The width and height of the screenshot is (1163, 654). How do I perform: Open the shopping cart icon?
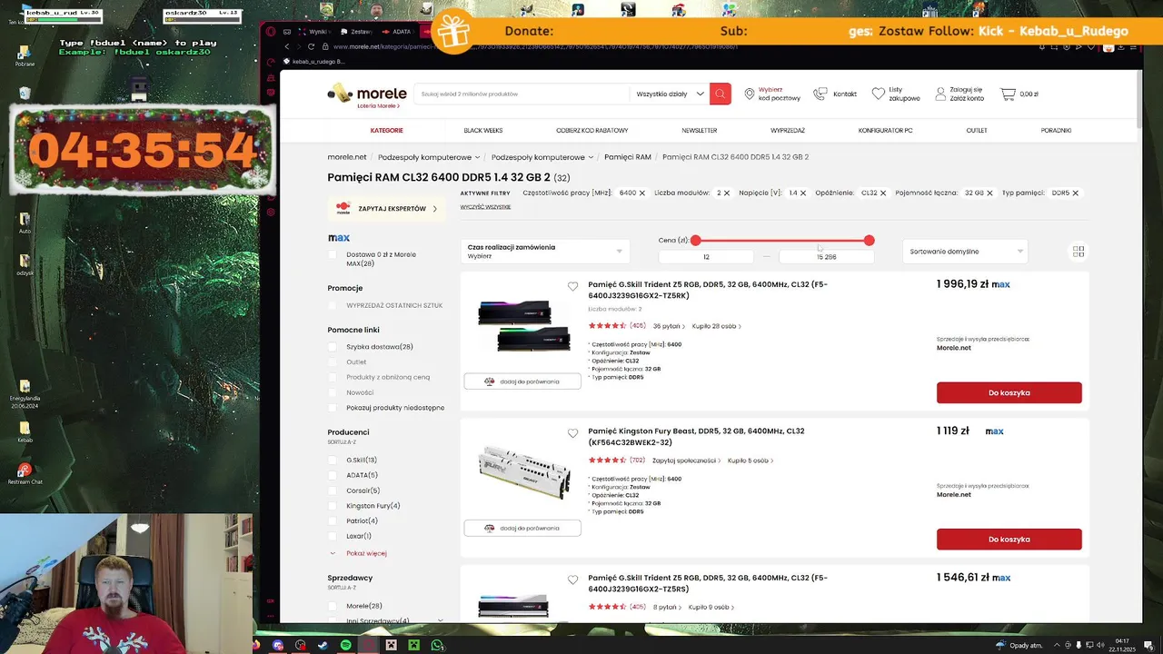(1008, 94)
